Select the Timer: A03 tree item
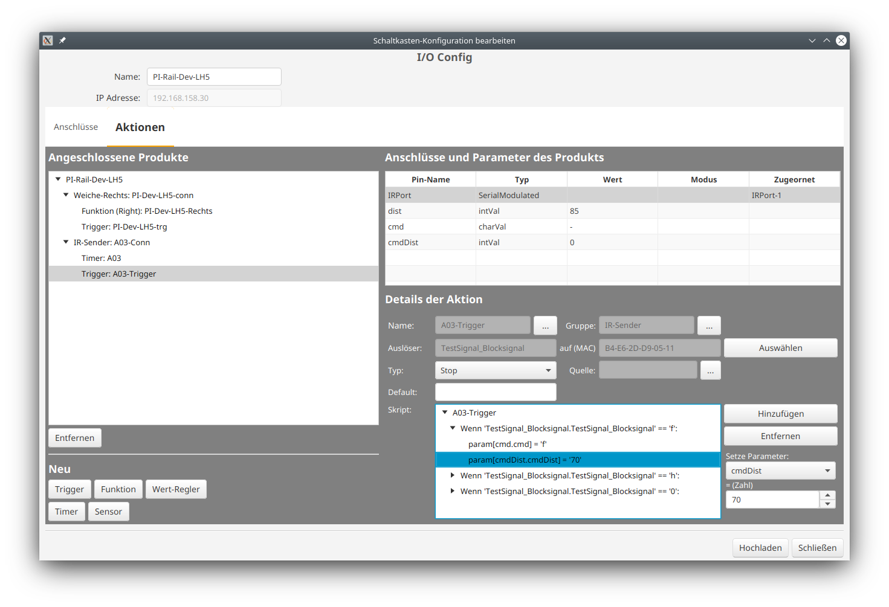Image resolution: width=889 pixels, height=607 pixels. click(x=102, y=257)
